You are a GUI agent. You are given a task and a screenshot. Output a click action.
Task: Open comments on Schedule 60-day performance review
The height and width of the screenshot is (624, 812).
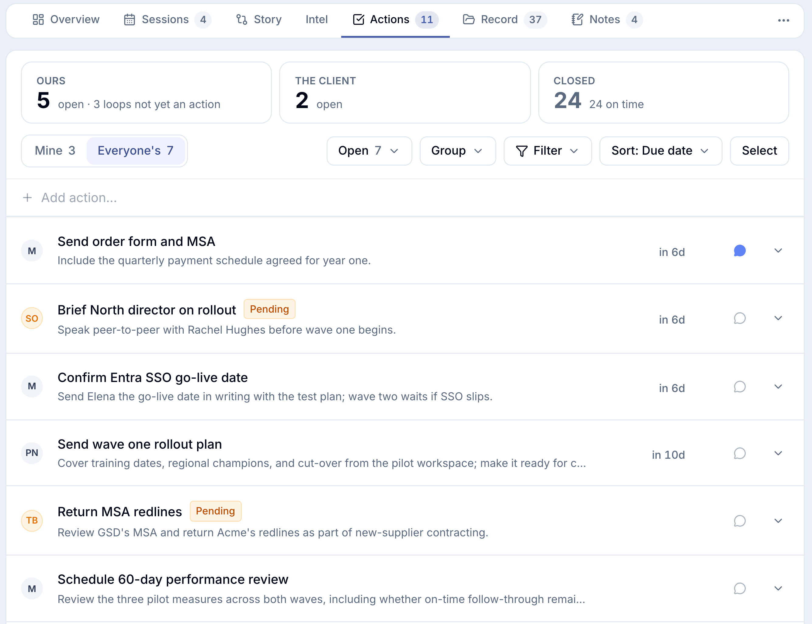(740, 588)
